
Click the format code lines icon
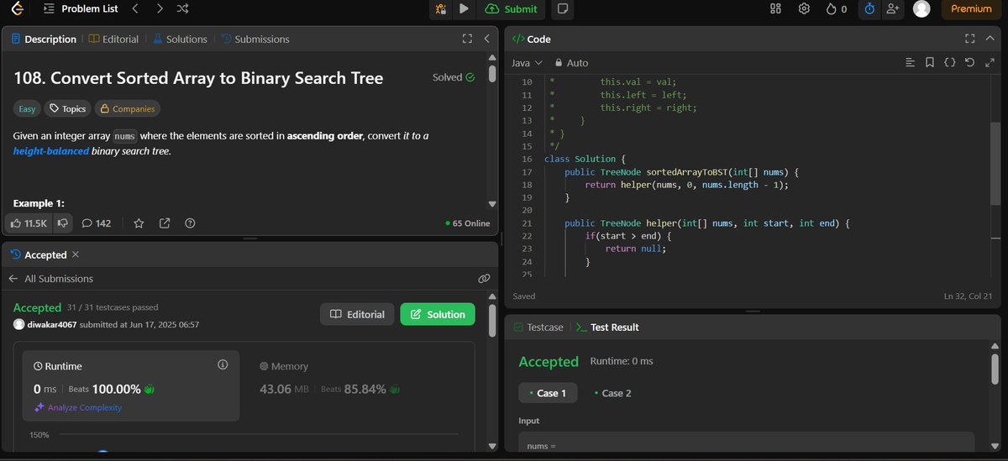pyautogui.click(x=910, y=63)
